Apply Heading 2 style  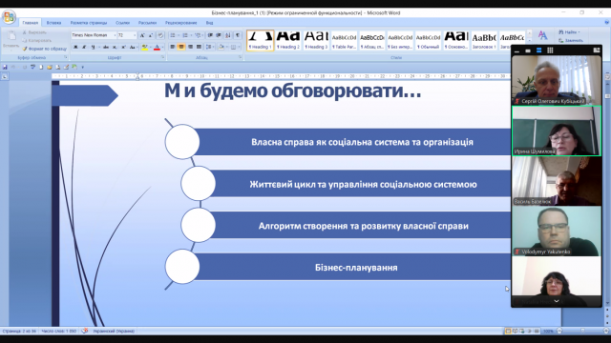tap(288, 40)
